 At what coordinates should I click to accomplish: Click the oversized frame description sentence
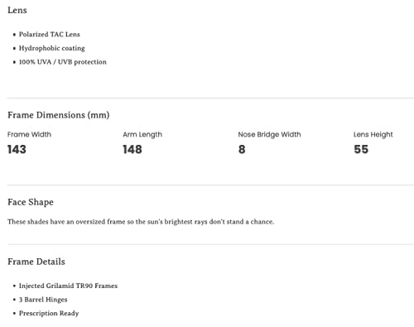tap(141, 222)
